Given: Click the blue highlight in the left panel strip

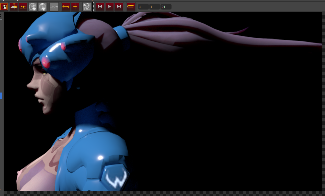Looking at the screenshot, I should (1, 96).
